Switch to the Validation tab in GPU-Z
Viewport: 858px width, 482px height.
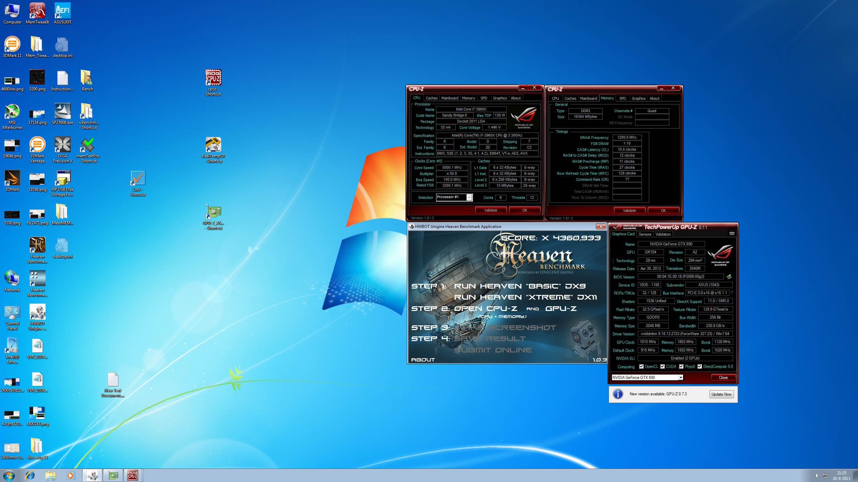663,234
